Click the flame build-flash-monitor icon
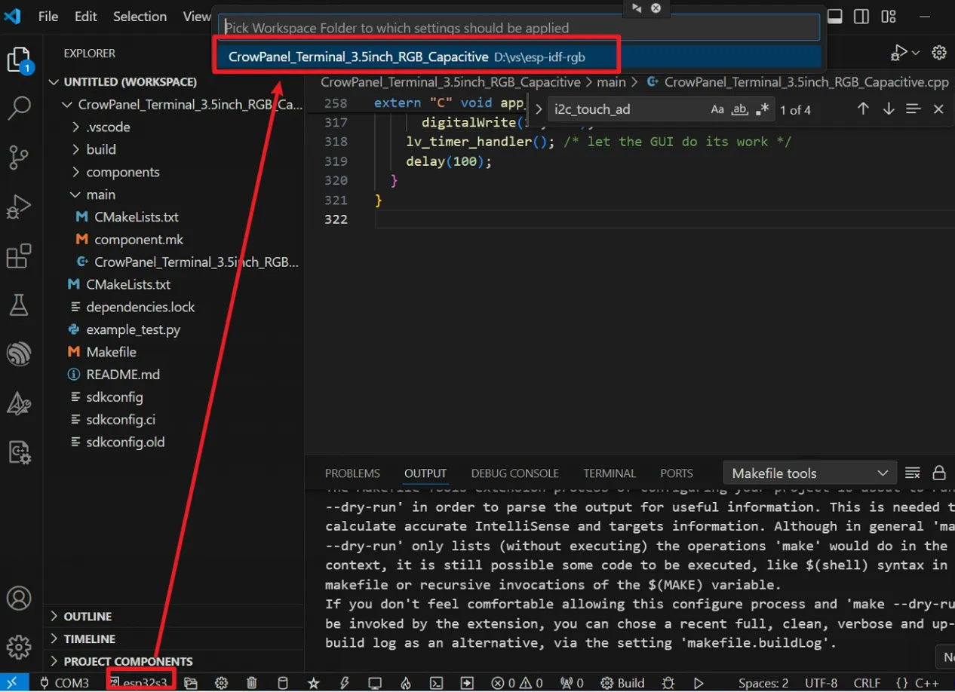This screenshot has height=692, width=955. tap(405, 683)
